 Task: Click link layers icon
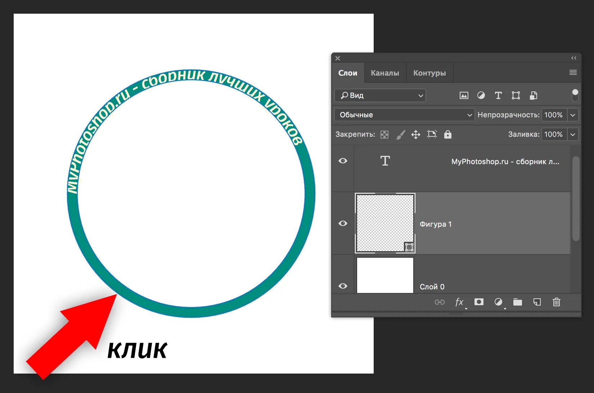440,302
